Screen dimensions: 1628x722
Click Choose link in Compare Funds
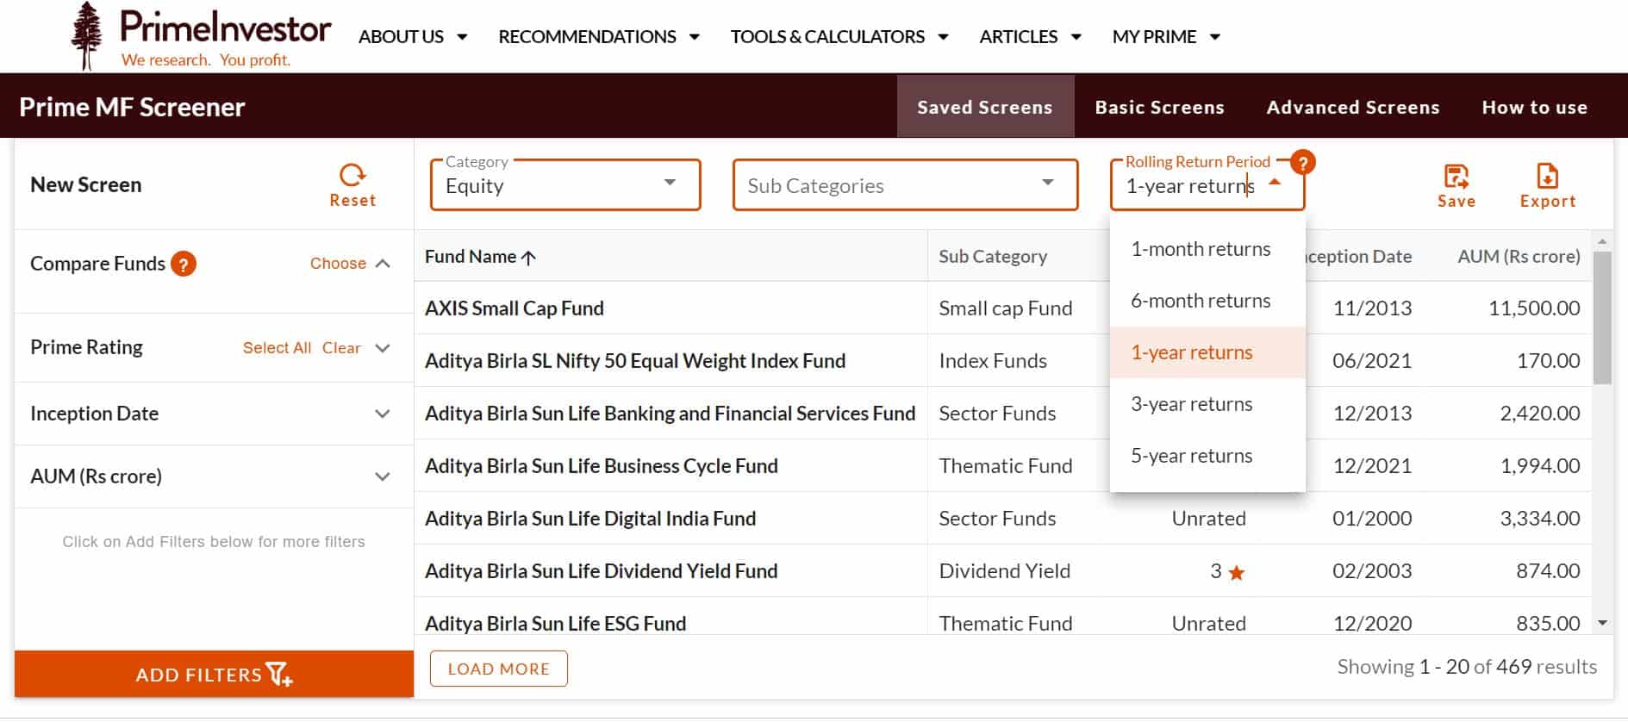(x=338, y=264)
